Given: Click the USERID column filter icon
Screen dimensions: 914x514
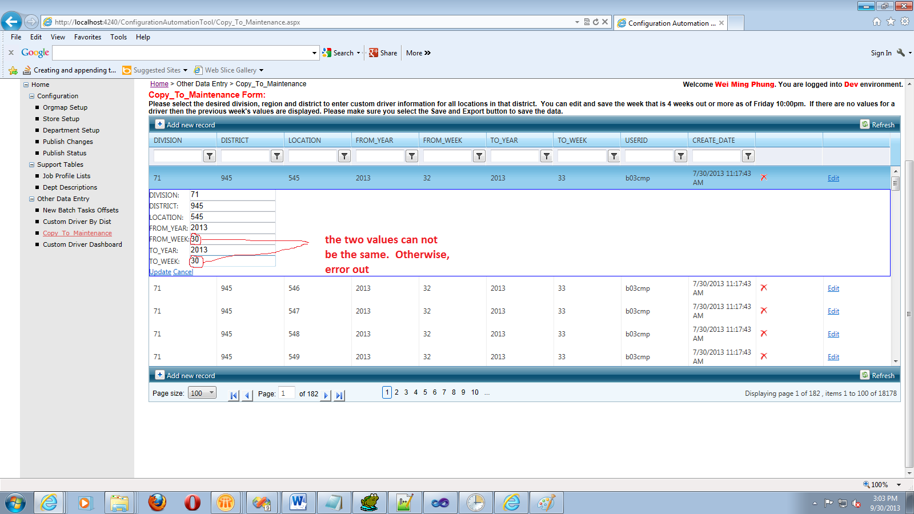Looking at the screenshot, I should click(x=681, y=156).
